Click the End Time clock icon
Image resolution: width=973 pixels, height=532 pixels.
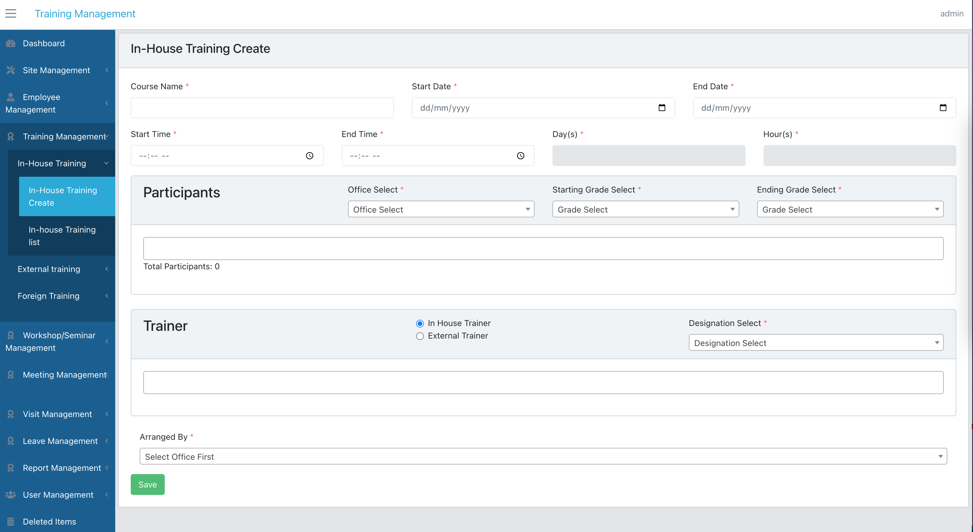[x=521, y=156]
